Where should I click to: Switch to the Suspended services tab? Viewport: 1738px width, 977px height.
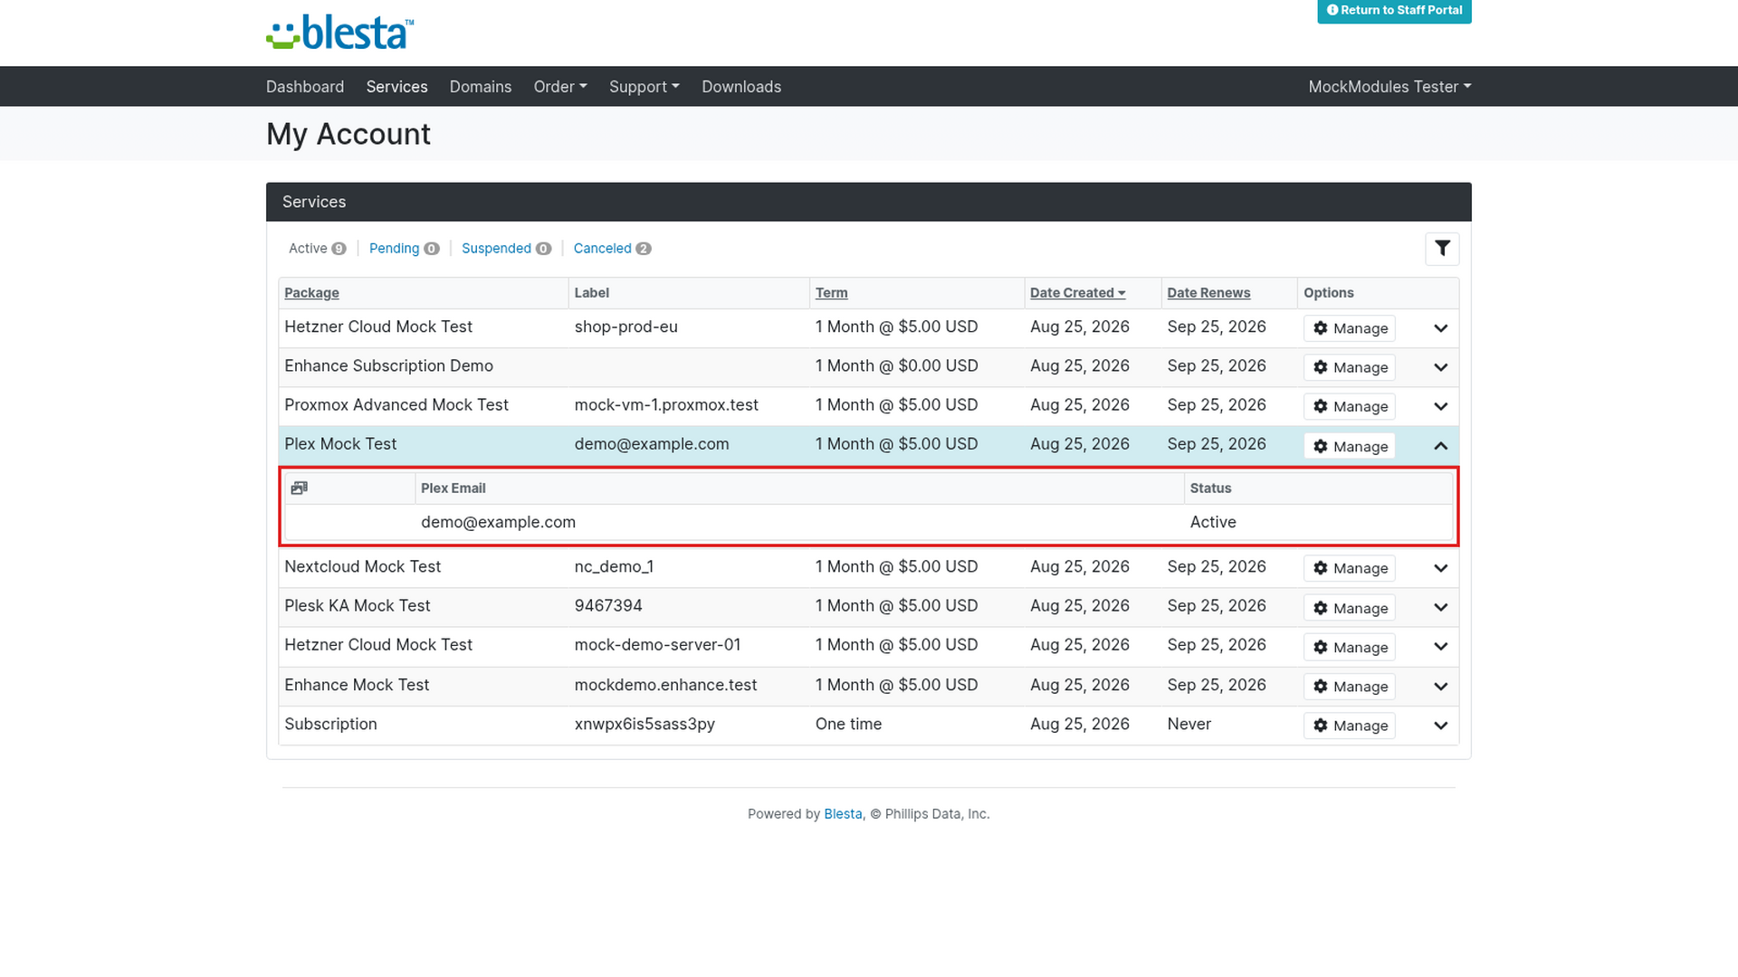506,249
